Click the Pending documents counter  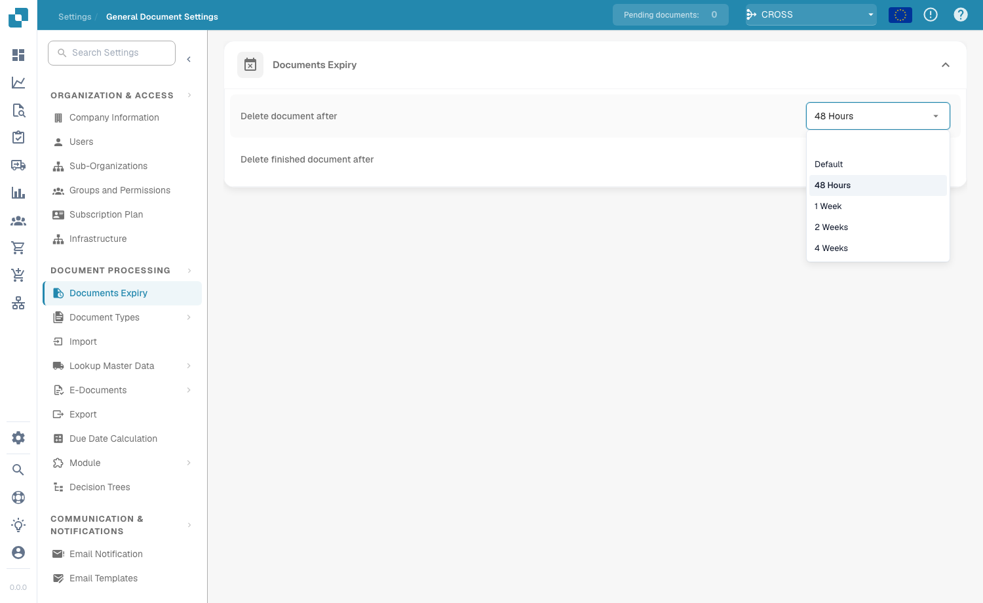click(x=670, y=14)
